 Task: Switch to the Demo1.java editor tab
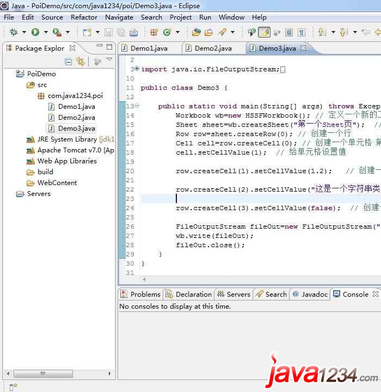149,48
